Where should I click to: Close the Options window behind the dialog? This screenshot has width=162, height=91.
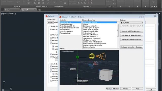(x=155, y=16)
